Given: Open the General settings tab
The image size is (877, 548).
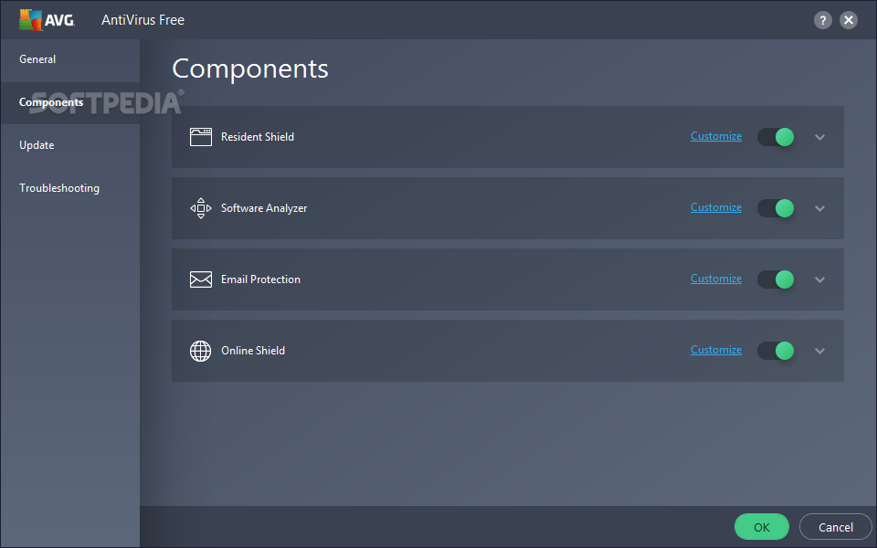Looking at the screenshot, I should 70,60.
